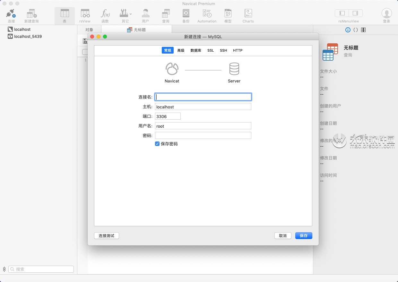398x282 pixels.
Task: Open the rsView toolbar icon
Action: (85, 13)
